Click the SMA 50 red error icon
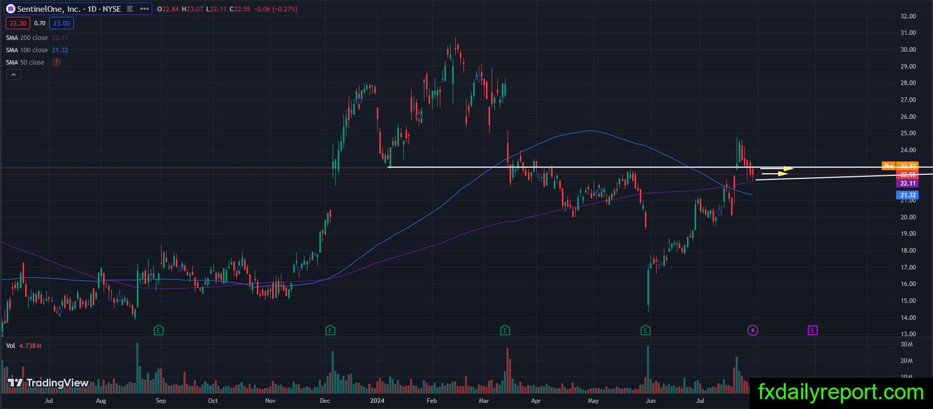 [x=56, y=63]
